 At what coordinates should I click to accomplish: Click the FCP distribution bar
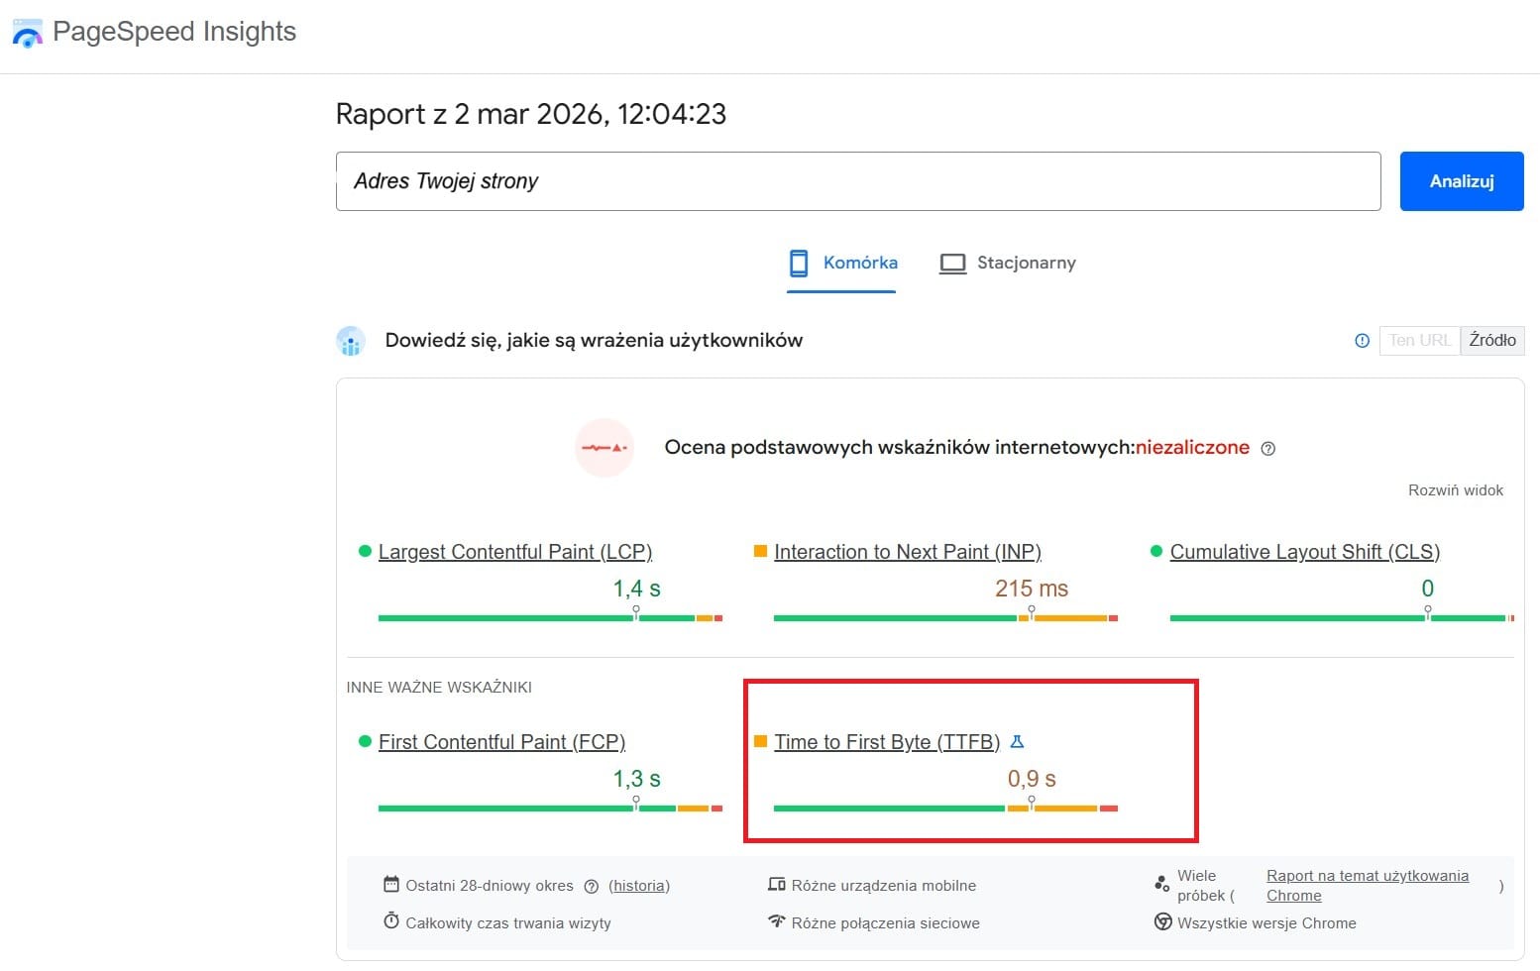coord(550,809)
